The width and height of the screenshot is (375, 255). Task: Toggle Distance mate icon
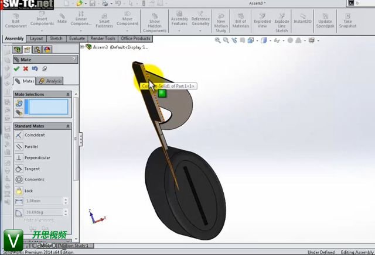pyautogui.click(x=19, y=201)
